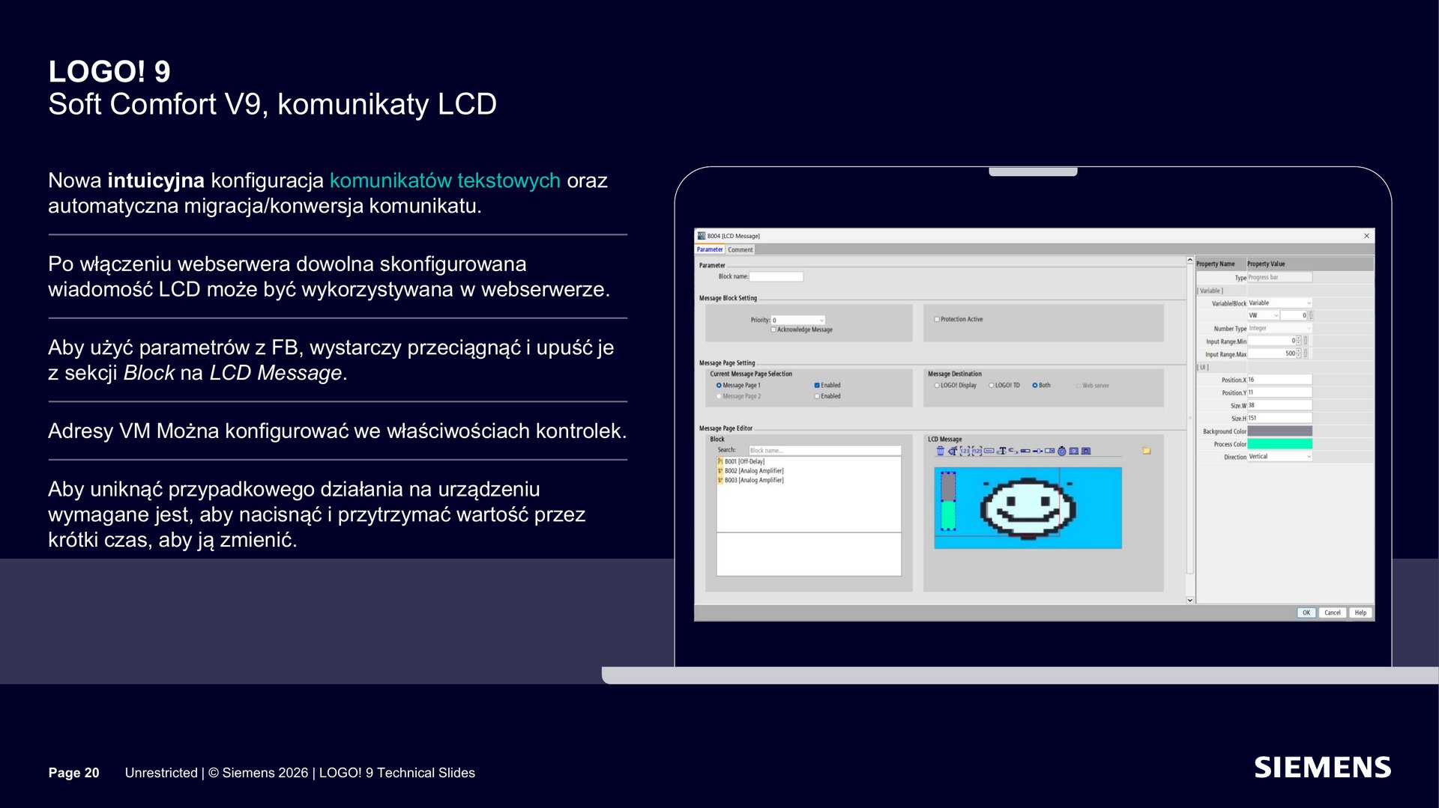Select the dashed 123 number field icon

point(965,451)
